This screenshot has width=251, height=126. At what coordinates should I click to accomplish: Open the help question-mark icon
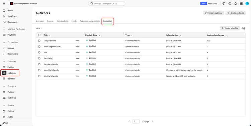(230, 4)
